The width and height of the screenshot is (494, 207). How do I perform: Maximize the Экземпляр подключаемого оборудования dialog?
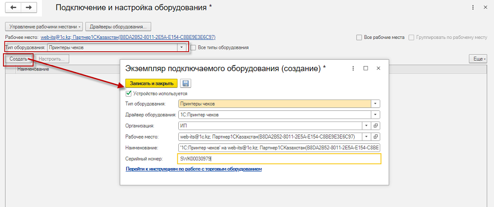[366, 68]
